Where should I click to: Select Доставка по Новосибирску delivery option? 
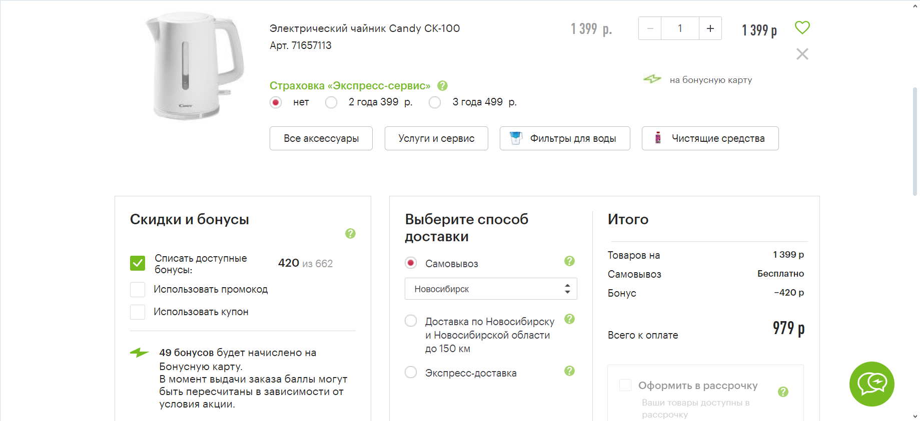click(x=411, y=321)
